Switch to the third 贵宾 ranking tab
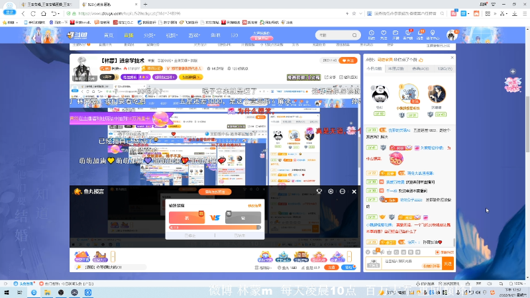530x298 pixels. click(421, 69)
